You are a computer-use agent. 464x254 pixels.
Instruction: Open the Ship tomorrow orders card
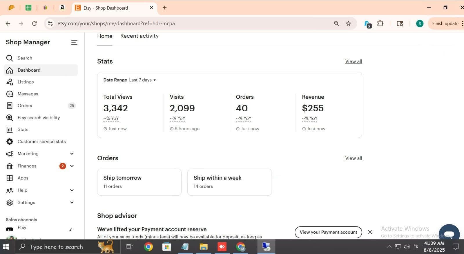(139, 182)
